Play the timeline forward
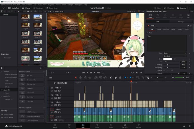 point(94,73)
